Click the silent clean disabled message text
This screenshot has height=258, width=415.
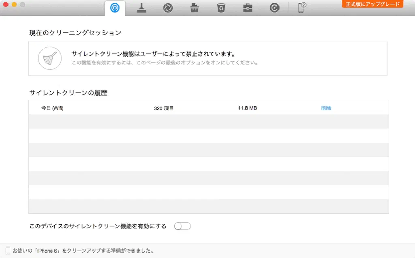pos(154,54)
